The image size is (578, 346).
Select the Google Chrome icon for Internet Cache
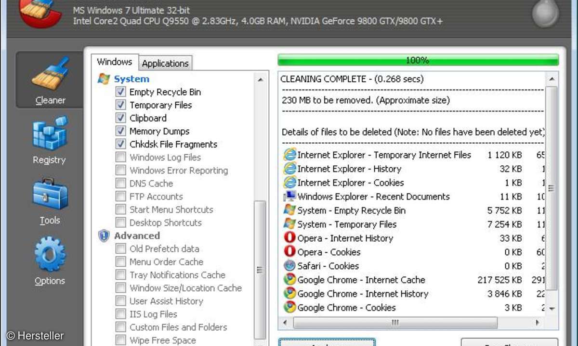point(289,280)
